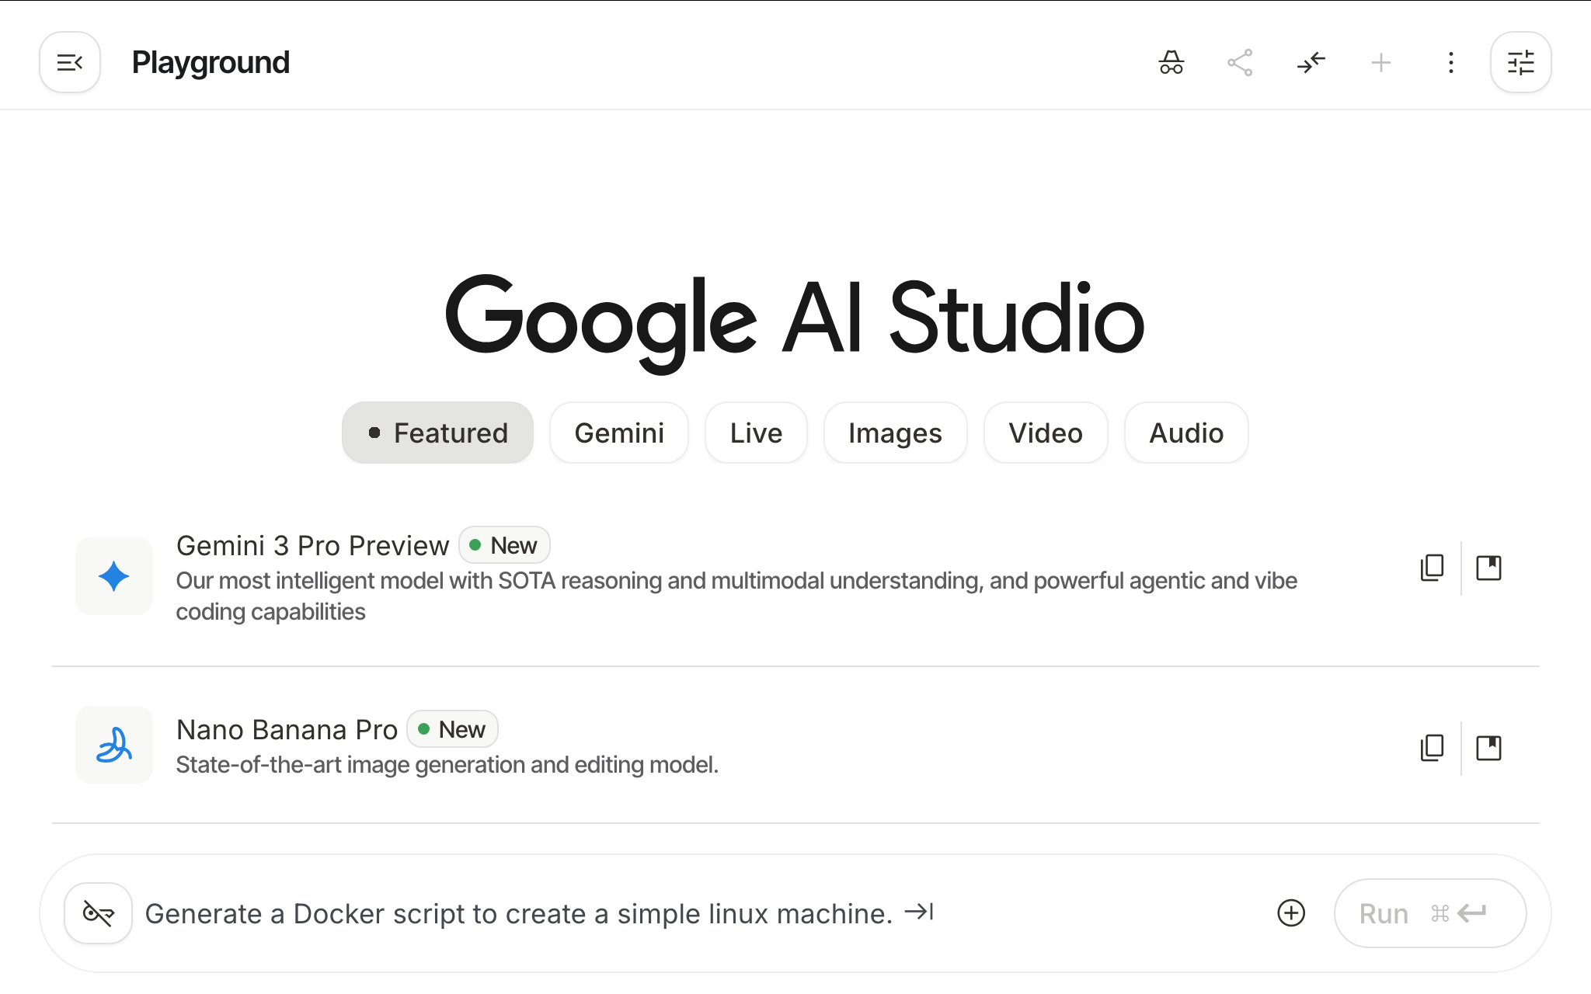The image size is (1591, 994).
Task: Show Live models category
Action: pos(756,433)
